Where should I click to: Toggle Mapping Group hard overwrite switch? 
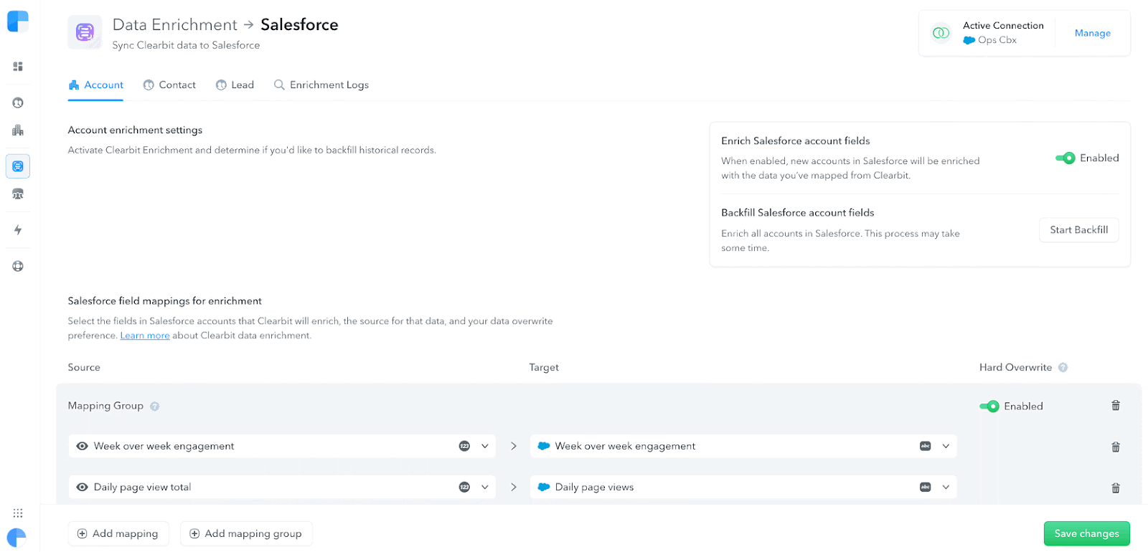click(x=989, y=406)
